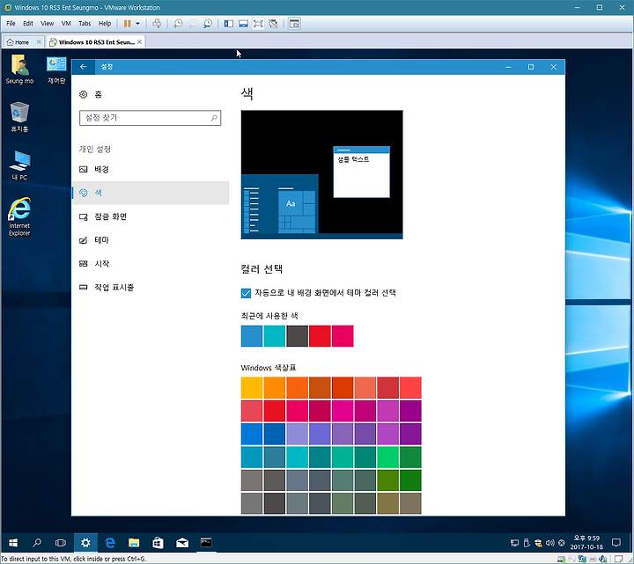
Task: Click the console view toolbar icon
Action: 294,24
